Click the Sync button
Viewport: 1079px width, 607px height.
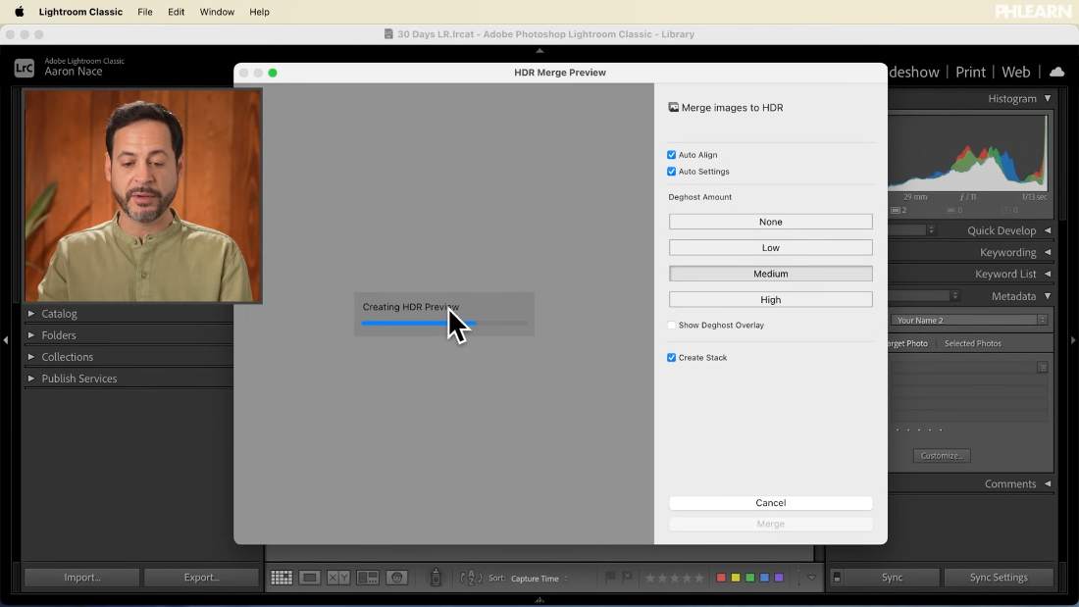[892, 578]
